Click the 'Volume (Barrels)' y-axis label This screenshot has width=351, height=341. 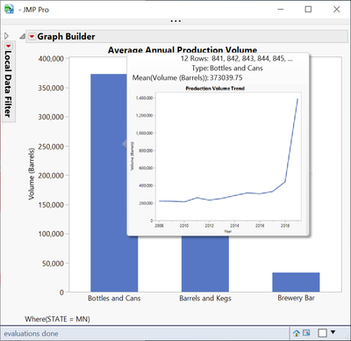(x=32, y=174)
